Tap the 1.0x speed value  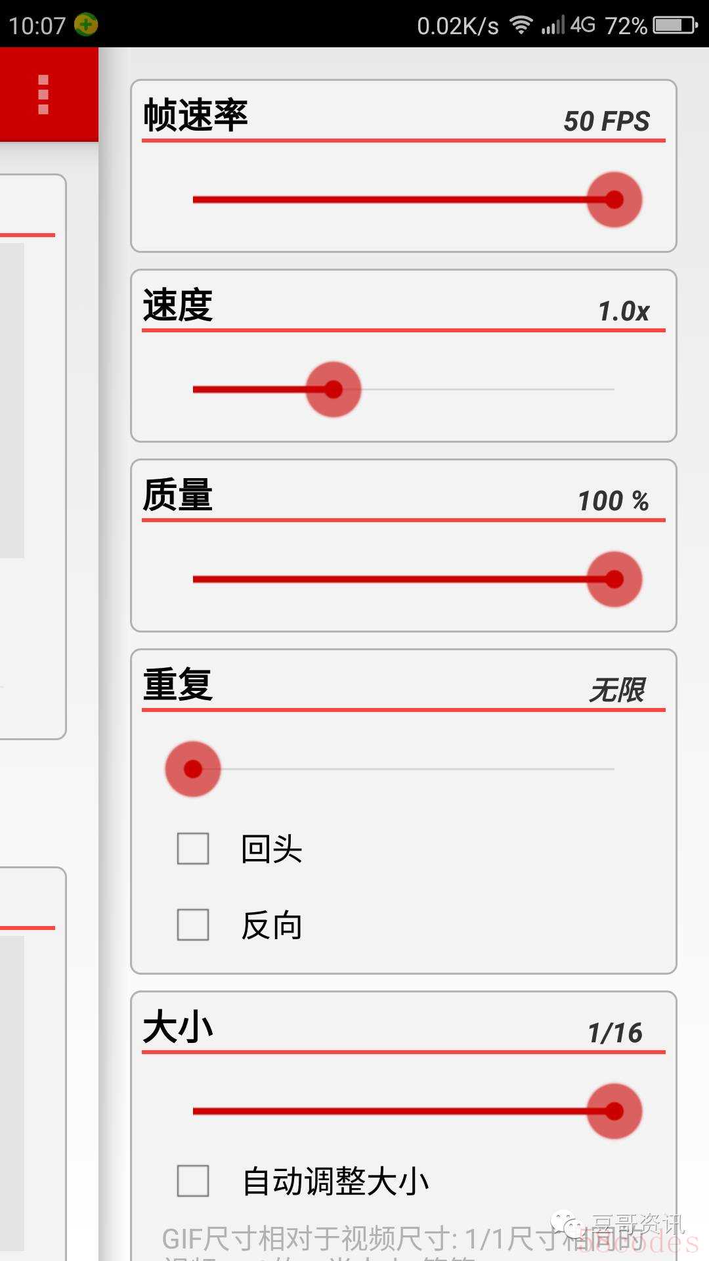coord(623,311)
